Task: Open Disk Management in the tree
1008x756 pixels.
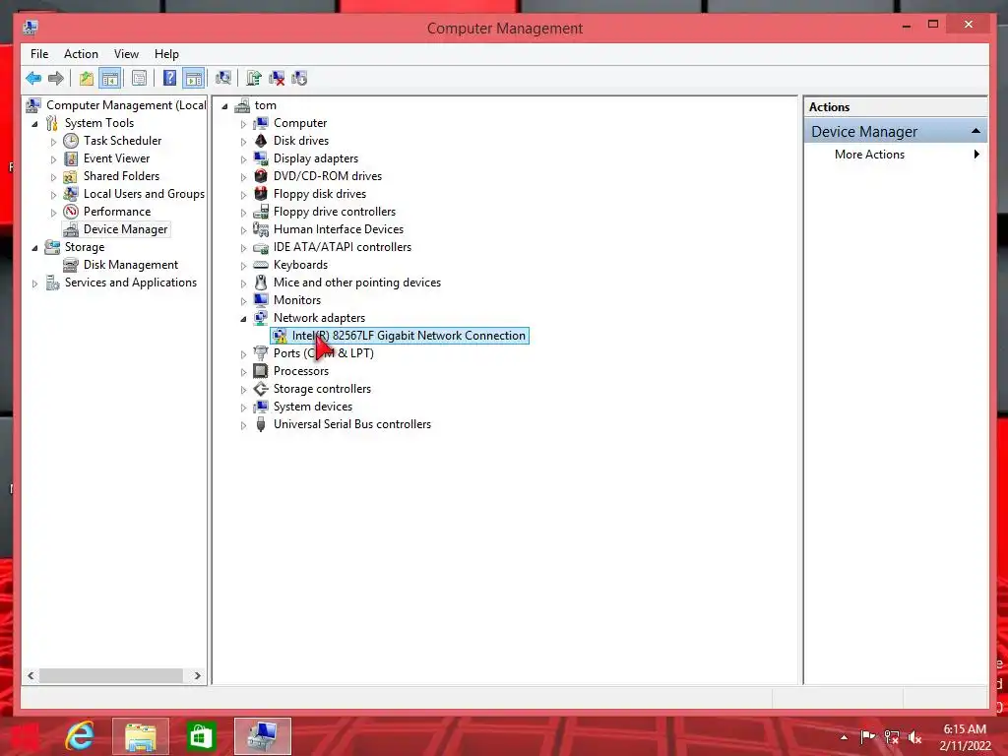Action: click(x=131, y=264)
